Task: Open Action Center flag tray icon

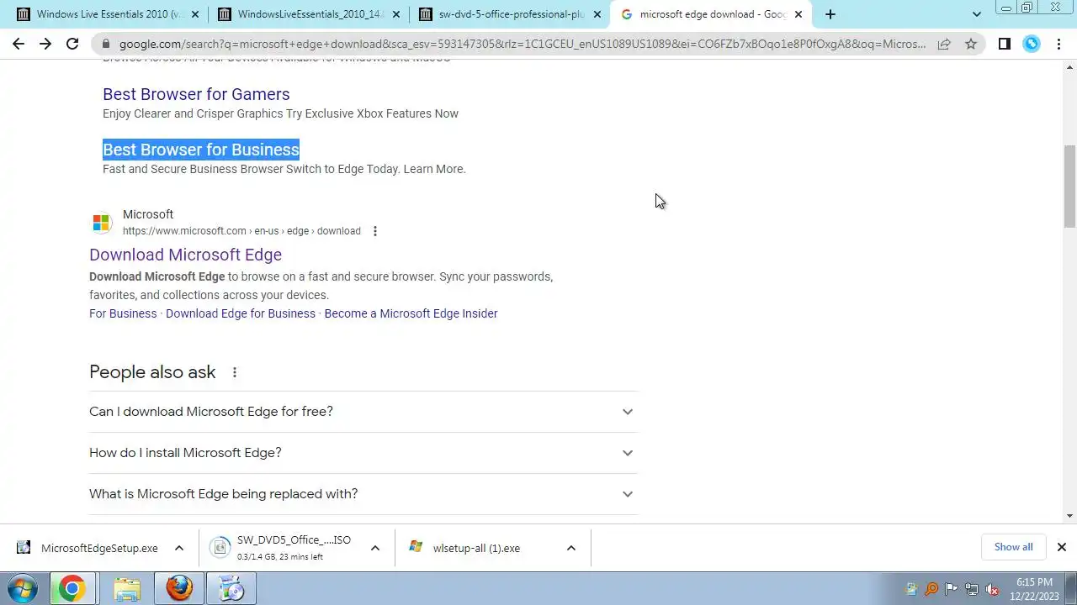Action: pyautogui.click(x=952, y=589)
